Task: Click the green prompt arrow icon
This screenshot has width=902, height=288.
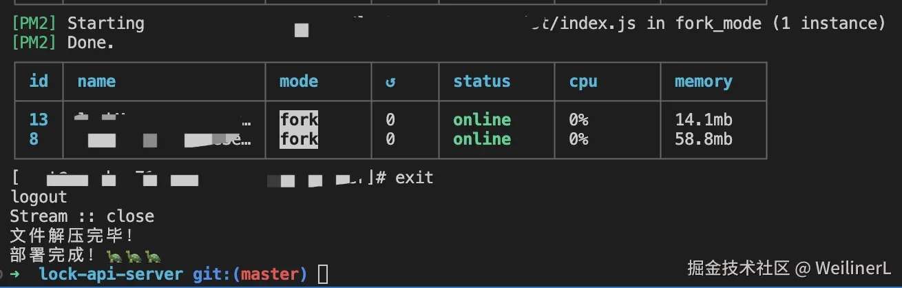Action: pyautogui.click(x=15, y=274)
